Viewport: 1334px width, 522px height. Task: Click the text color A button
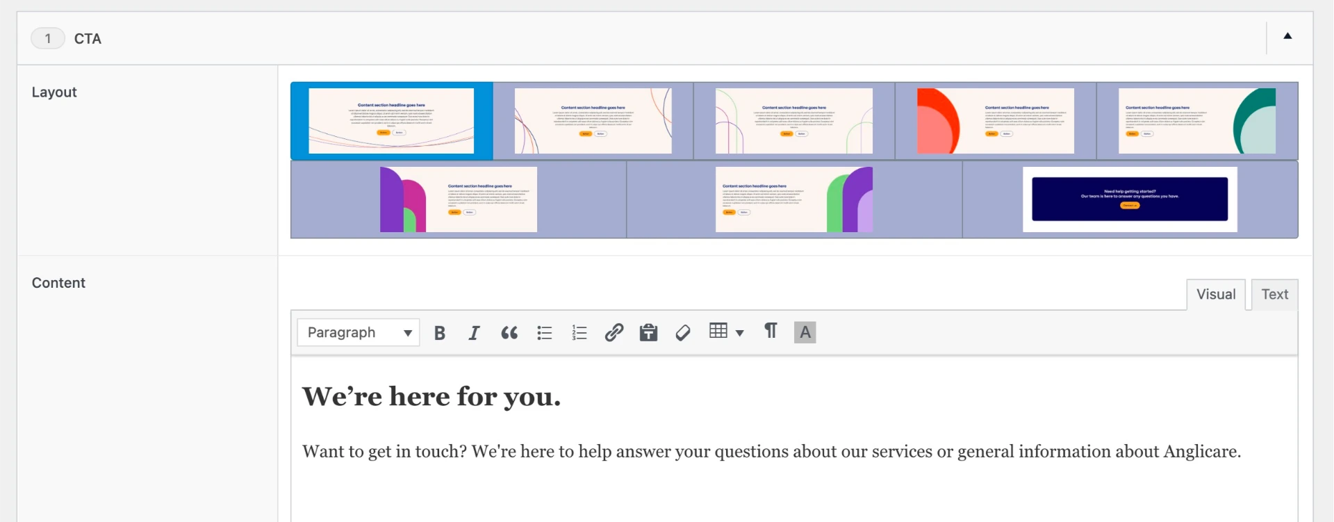point(805,333)
